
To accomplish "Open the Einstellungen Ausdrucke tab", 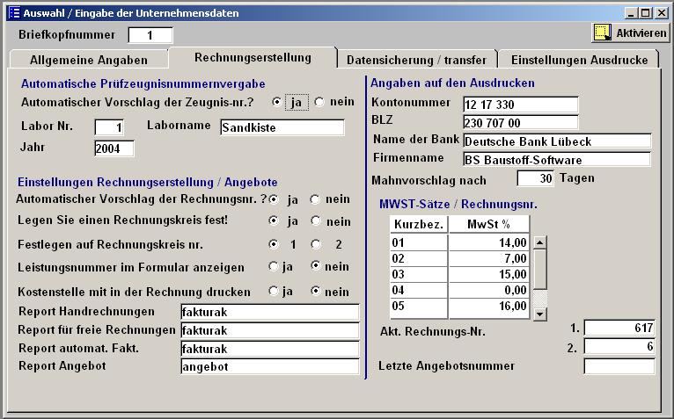I will click(580, 60).
